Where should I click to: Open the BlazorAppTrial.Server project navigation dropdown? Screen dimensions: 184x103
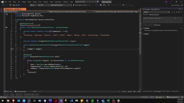coord(26,12)
